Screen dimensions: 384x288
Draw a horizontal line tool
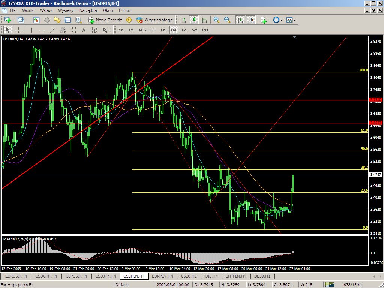(x=42, y=30)
